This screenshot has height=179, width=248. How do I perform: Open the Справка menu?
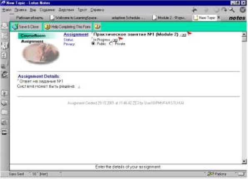97,10
